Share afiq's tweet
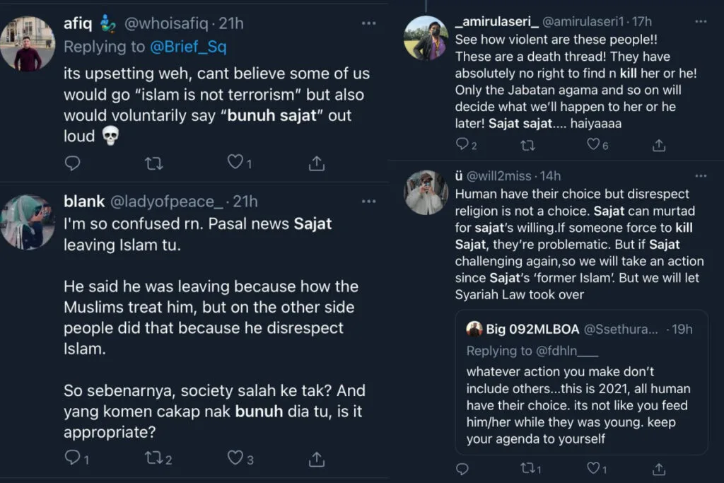The width and height of the screenshot is (724, 483). click(317, 163)
